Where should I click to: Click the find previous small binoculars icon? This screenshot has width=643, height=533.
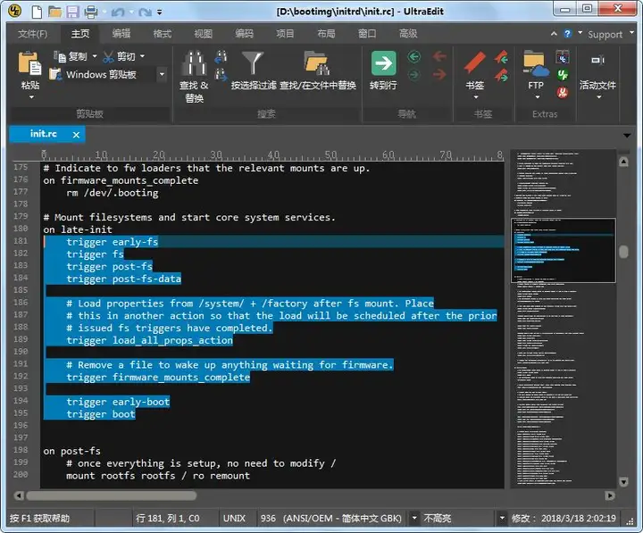[221, 57]
